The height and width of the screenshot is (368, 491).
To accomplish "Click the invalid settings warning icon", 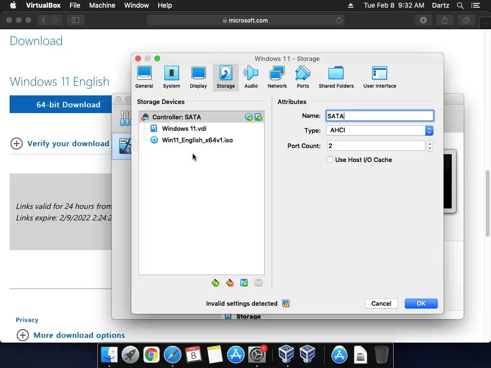I will coord(286,303).
